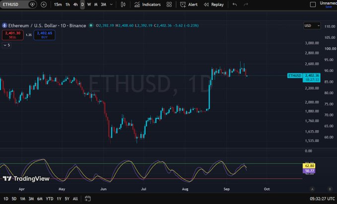337x204 pixels.
Task: Switch to the 1h timeframe
Action: [x=67, y=4]
